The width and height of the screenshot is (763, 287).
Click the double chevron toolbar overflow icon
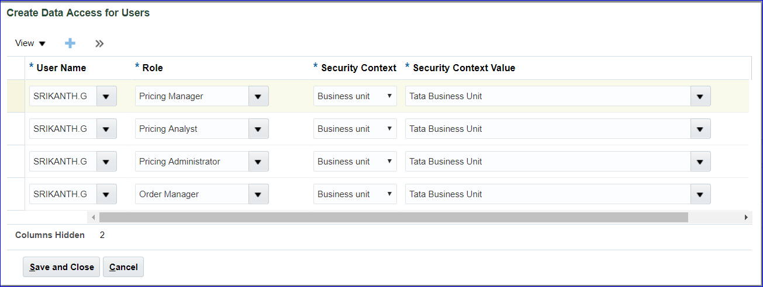(99, 43)
